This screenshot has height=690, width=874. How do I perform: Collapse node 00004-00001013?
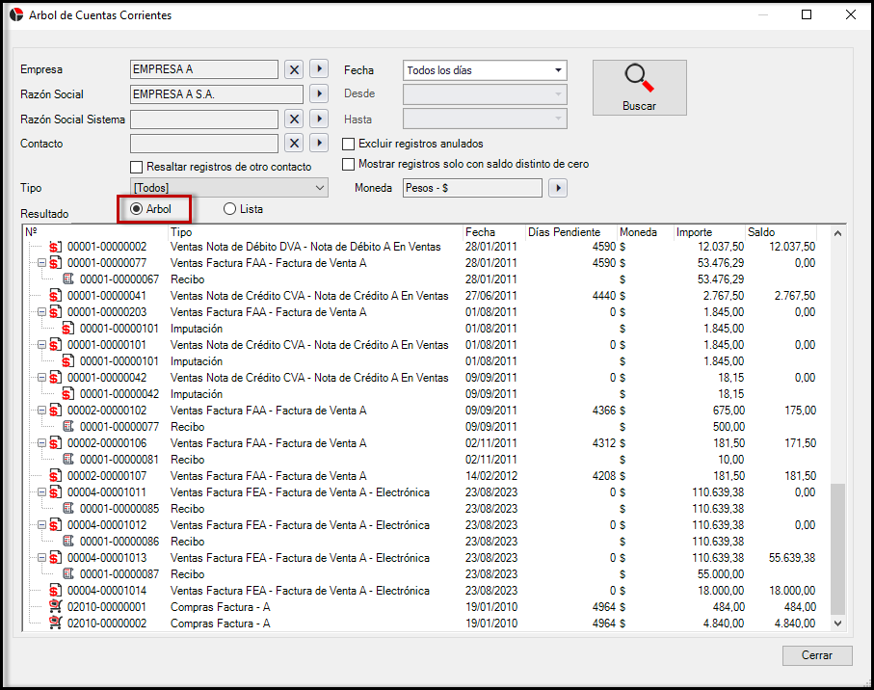click(41, 557)
